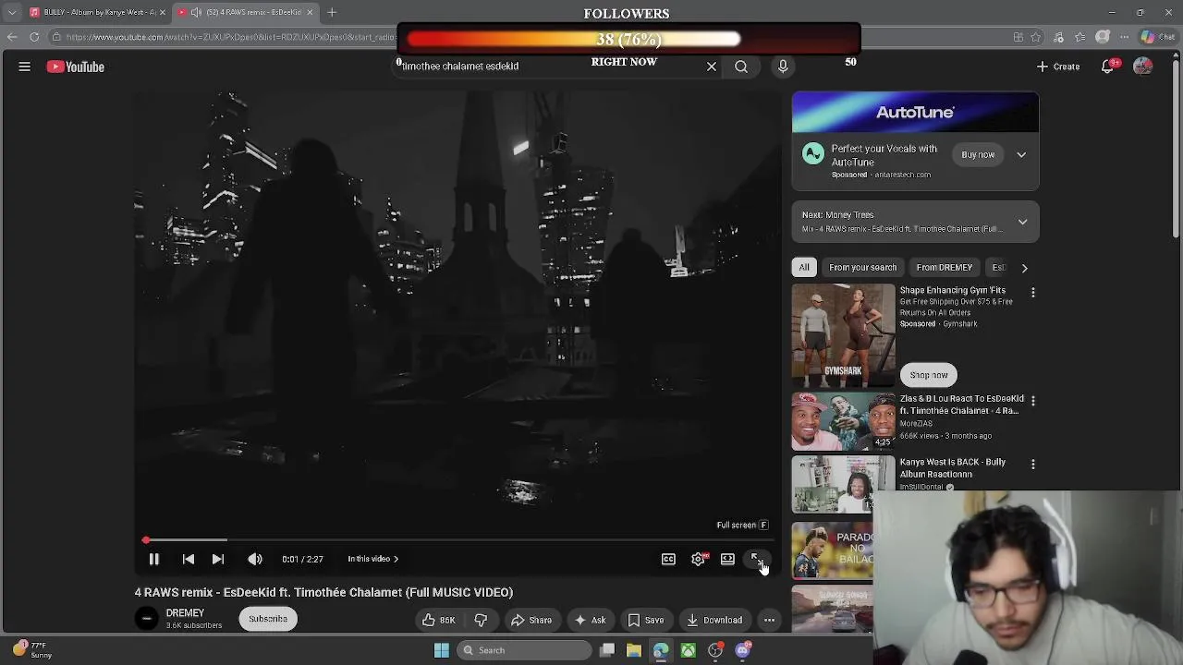The height and width of the screenshot is (665, 1183).
Task: Save video to a playlist
Action: click(x=646, y=620)
